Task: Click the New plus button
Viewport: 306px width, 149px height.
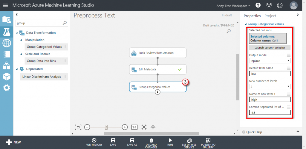Action: coord(13,142)
